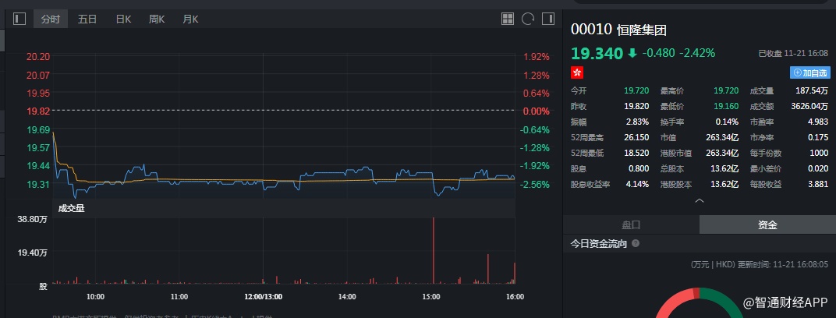Click the grid layout icon
The image size is (836, 318).
508,19
